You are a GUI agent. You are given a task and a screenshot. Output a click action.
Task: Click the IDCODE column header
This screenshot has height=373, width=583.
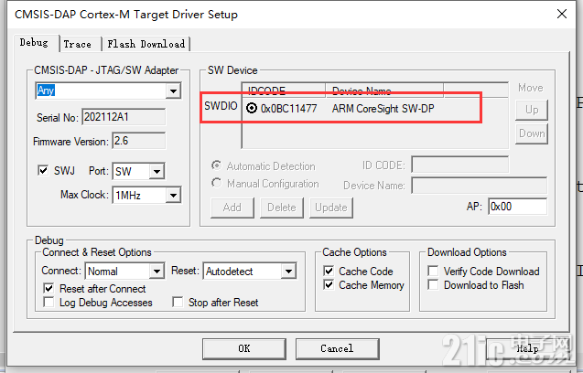click(x=284, y=91)
